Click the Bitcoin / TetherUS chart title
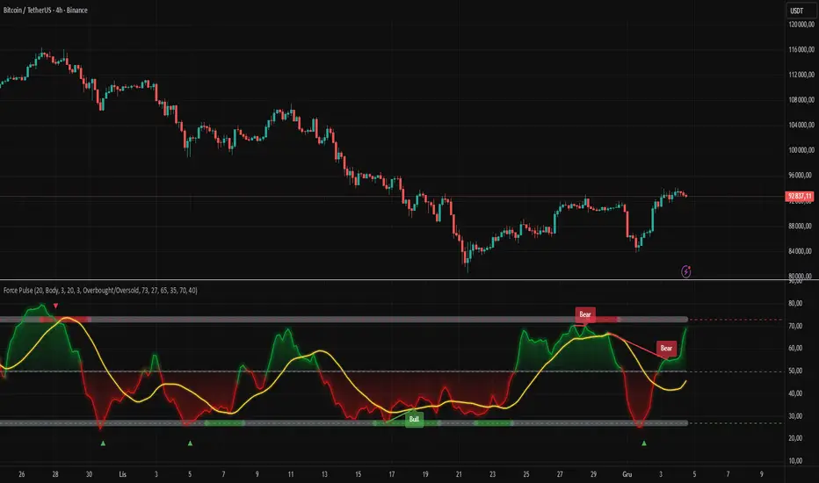Viewport: 819px width, 483px height. click(x=46, y=10)
